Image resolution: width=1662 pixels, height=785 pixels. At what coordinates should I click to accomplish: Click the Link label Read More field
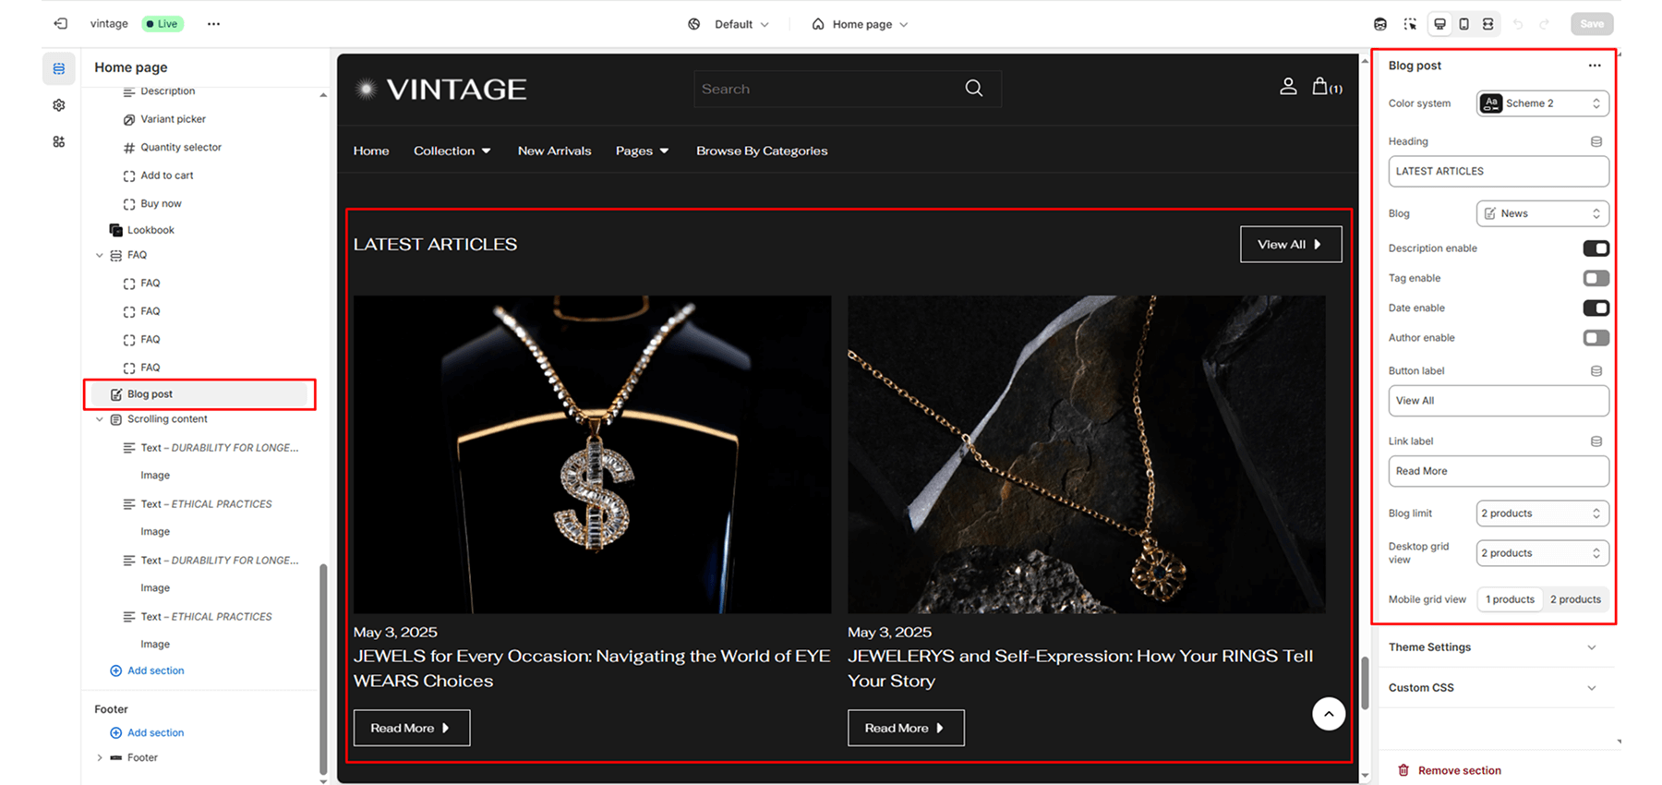[1499, 471]
